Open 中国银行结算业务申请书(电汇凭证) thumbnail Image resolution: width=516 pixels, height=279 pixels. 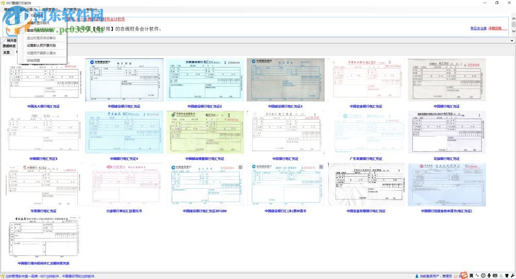click(446, 185)
